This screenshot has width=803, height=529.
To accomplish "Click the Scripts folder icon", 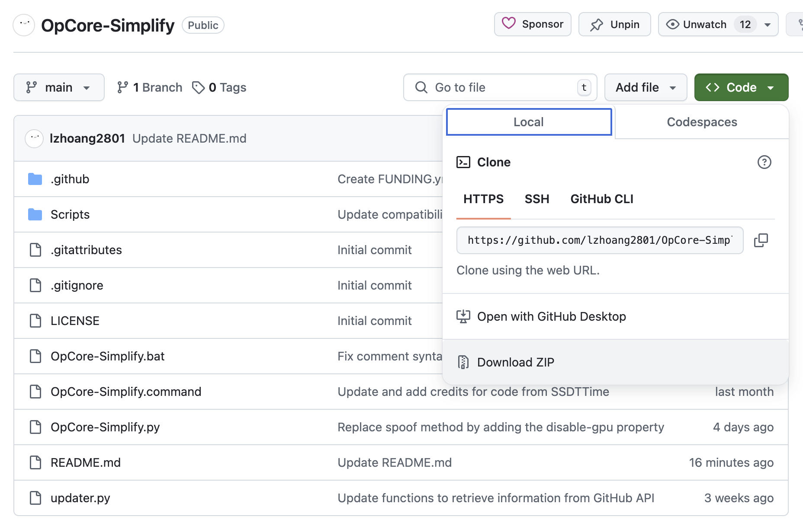I will pyautogui.click(x=35, y=214).
